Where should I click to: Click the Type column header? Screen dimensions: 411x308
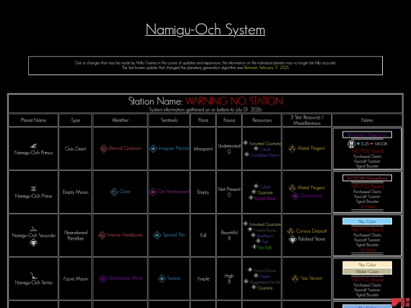coord(75,120)
